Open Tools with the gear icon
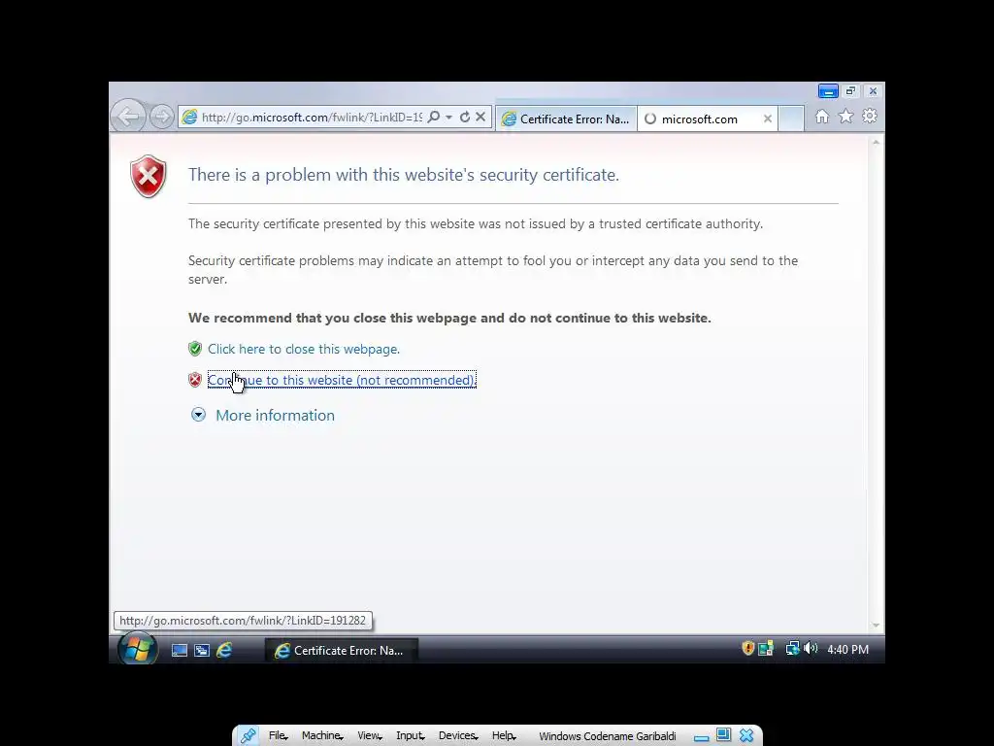994x746 pixels. [870, 117]
